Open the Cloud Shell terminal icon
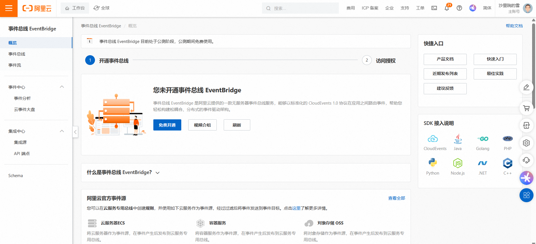Viewport: 536px width, 244px height. (434, 8)
